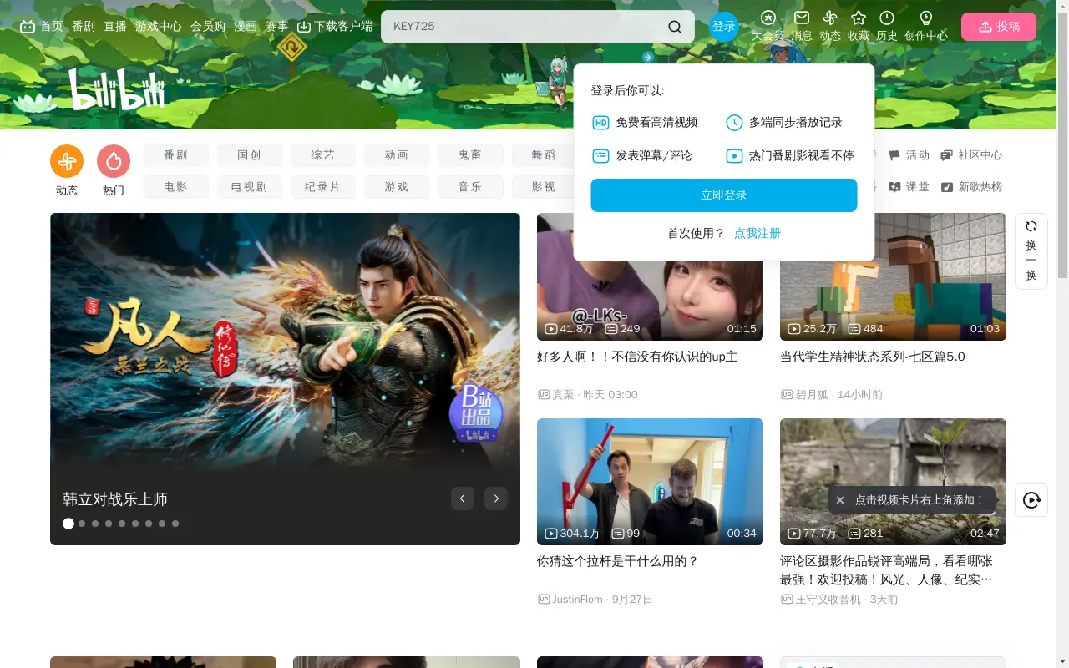Open 下载客户端 in the header

pos(335,27)
